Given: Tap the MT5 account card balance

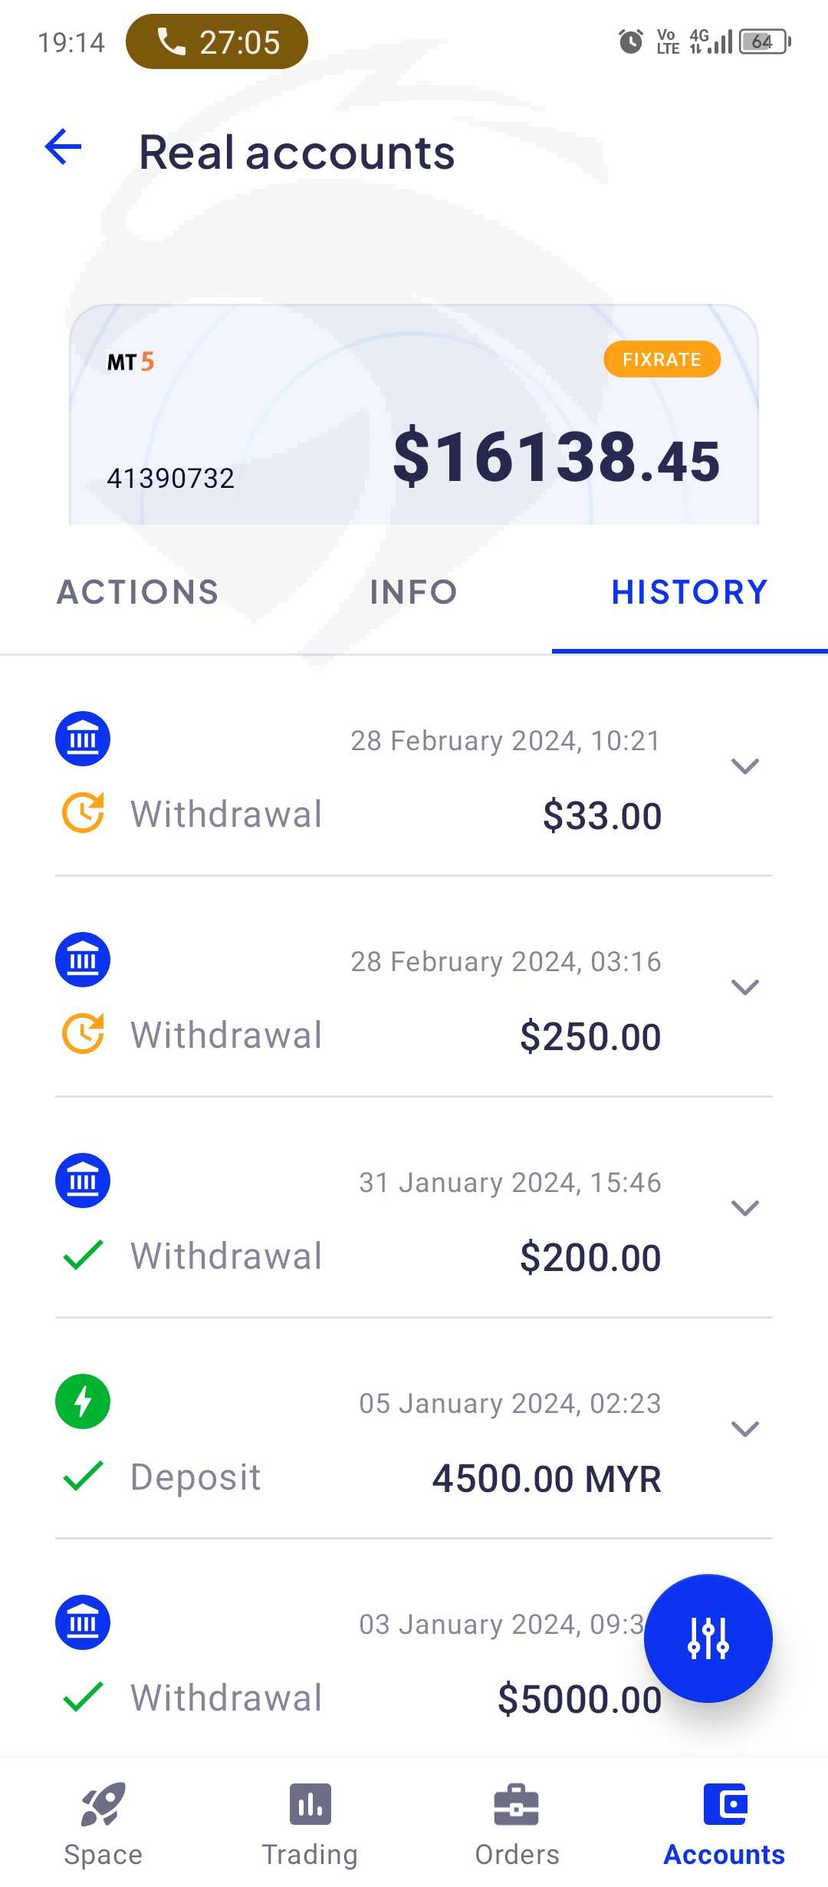Looking at the screenshot, I should pos(556,457).
